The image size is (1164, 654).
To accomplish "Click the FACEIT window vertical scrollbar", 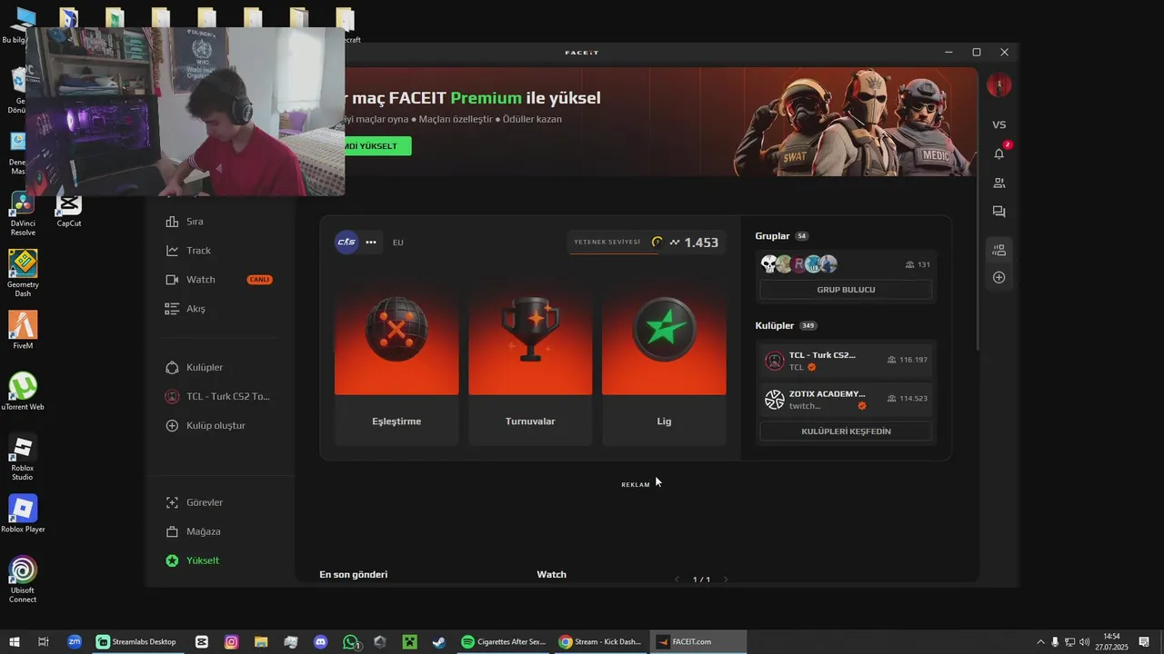I will pos(978,263).
